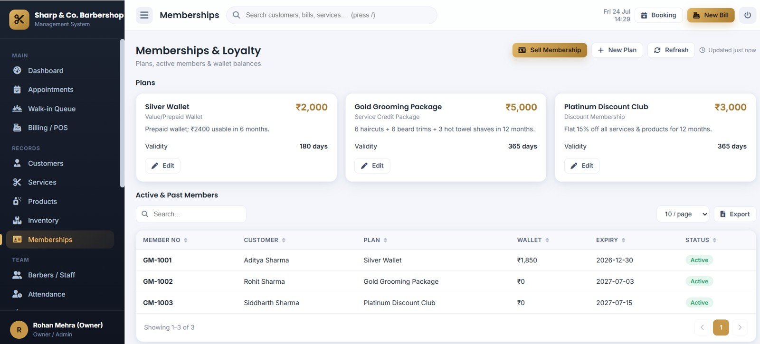Click the ₹1,850 wallet value

[x=527, y=260]
